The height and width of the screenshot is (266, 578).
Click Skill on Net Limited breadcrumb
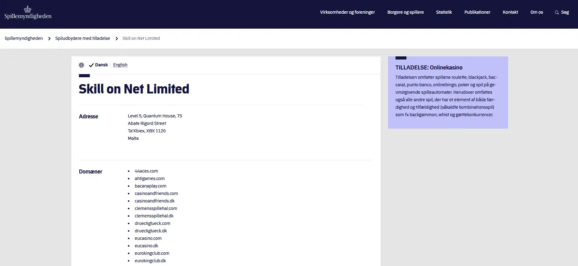click(x=141, y=38)
